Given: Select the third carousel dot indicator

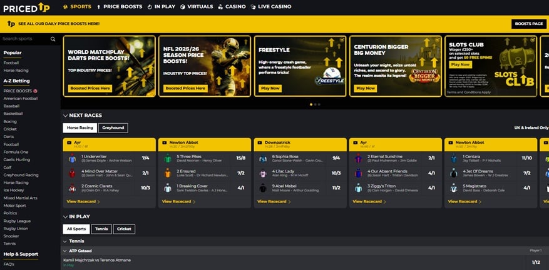Looking at the screenshot, I should tap(319, 104).
